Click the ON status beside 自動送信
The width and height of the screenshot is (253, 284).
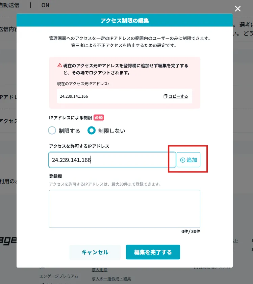coord(45,5)
